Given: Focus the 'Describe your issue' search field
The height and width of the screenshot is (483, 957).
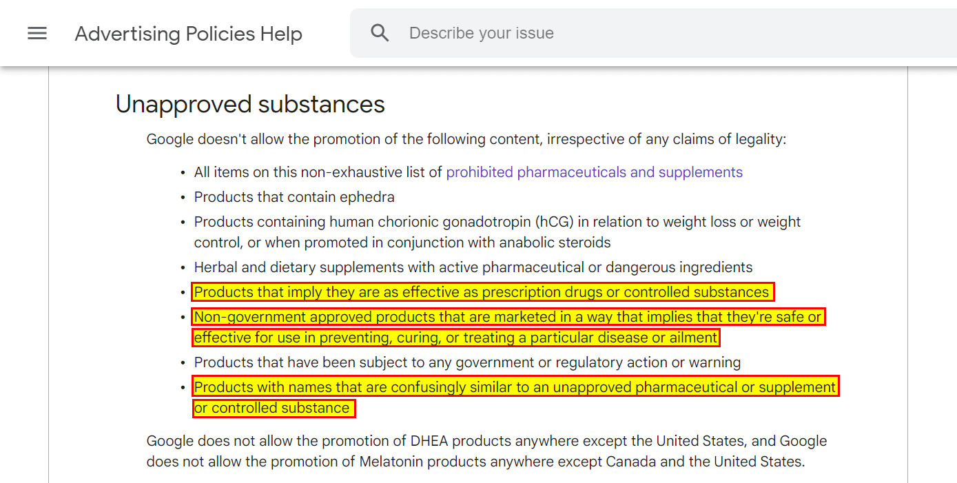Looking at the screenshot, I should [x=620, y=33].
